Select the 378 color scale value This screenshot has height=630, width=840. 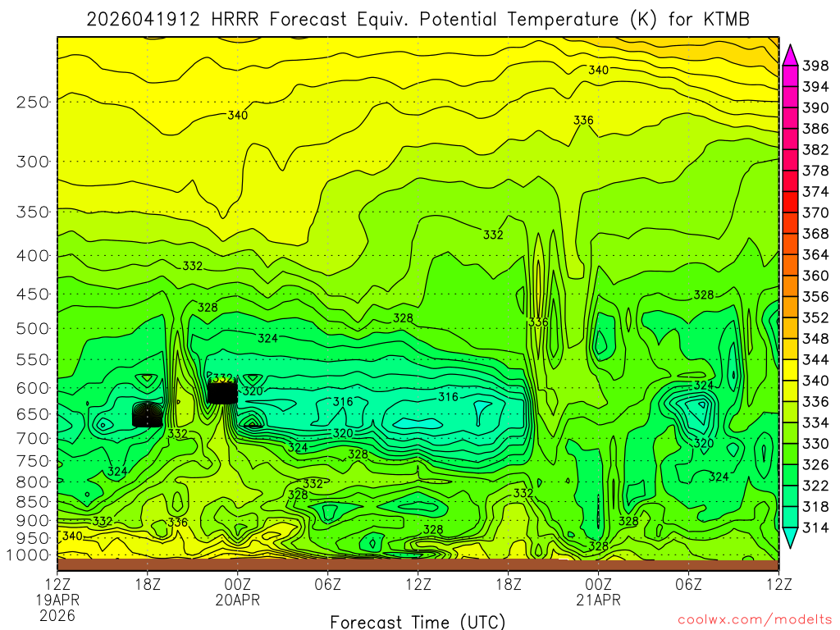pos(815,171)
